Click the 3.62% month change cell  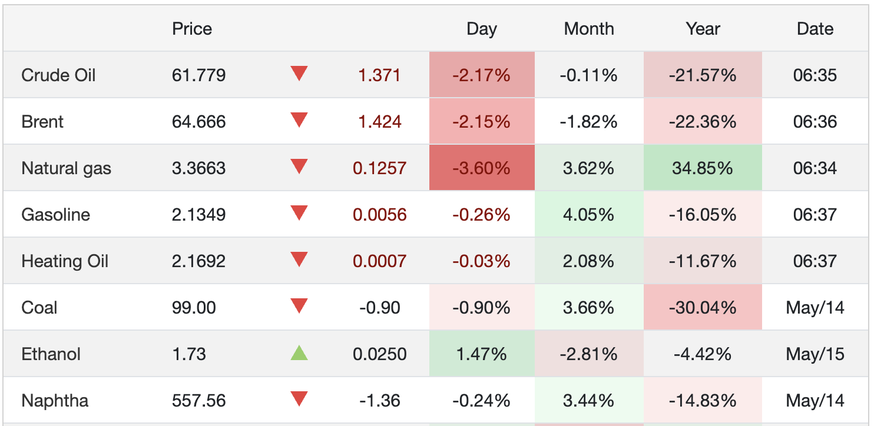pos(589,168)
